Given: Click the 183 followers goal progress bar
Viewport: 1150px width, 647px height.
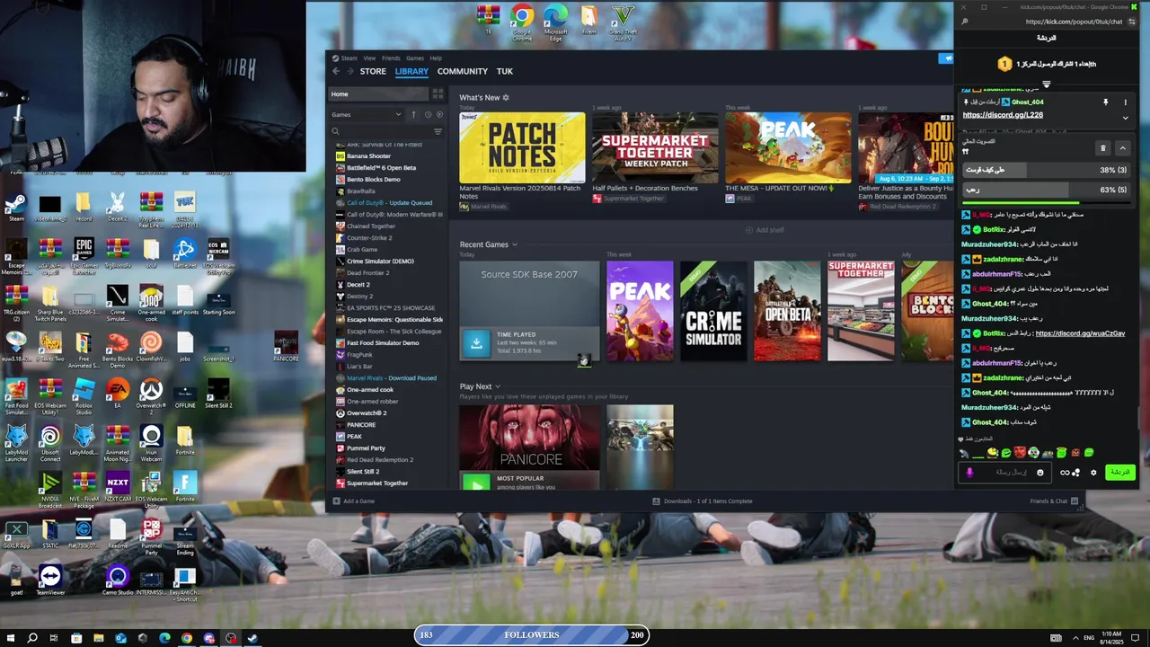Looking at the screenshot, I should pyautogui.click(x=531, y=635).
